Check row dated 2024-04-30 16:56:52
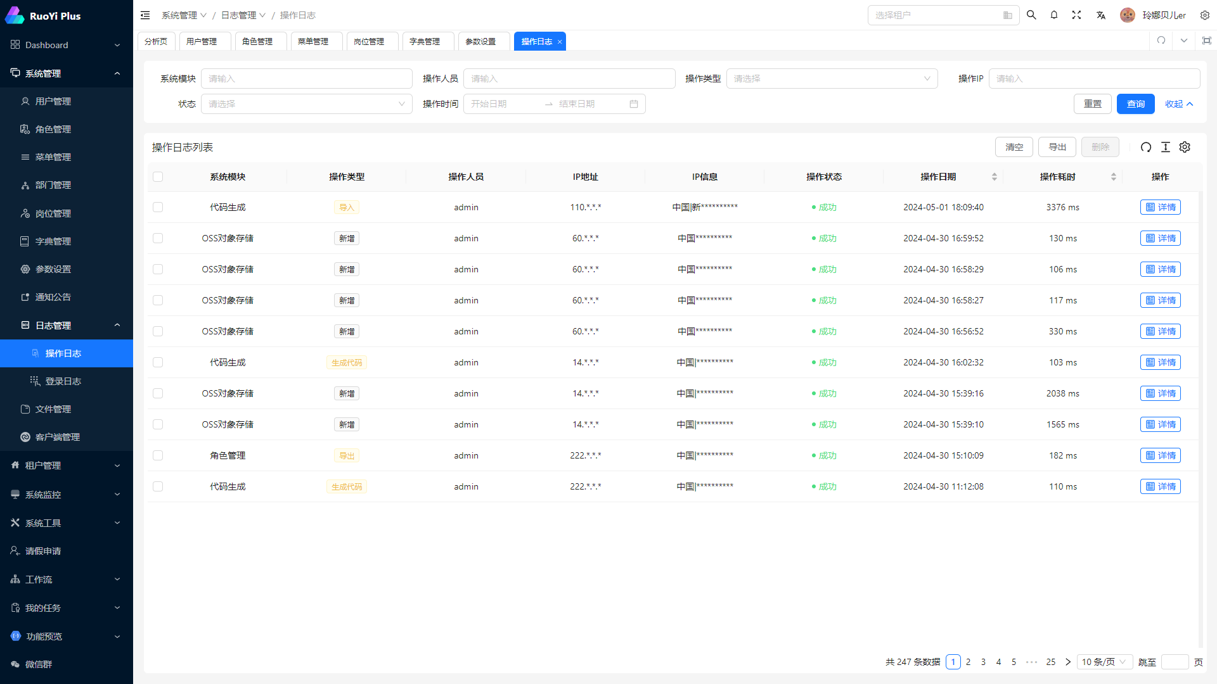This screenshot has height=684, width=1217. (x=158, y=331)
